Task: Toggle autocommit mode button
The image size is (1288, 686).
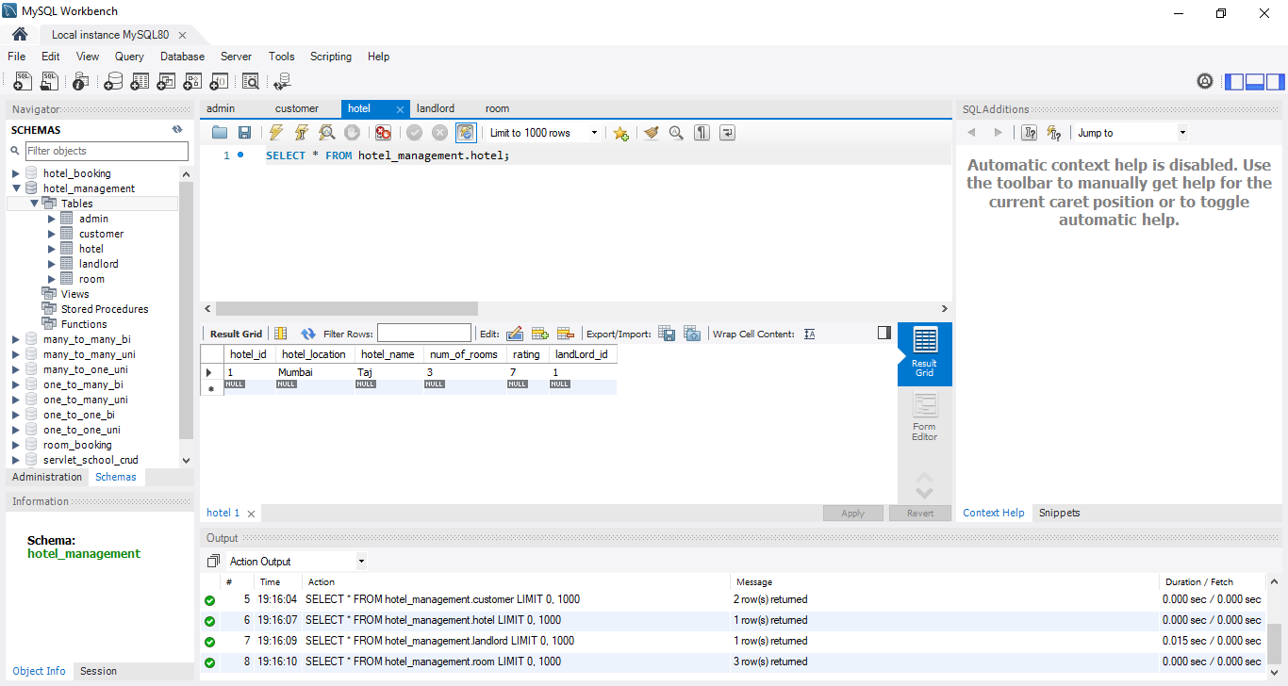Action: pyautogui.click(x=465, y=133)
